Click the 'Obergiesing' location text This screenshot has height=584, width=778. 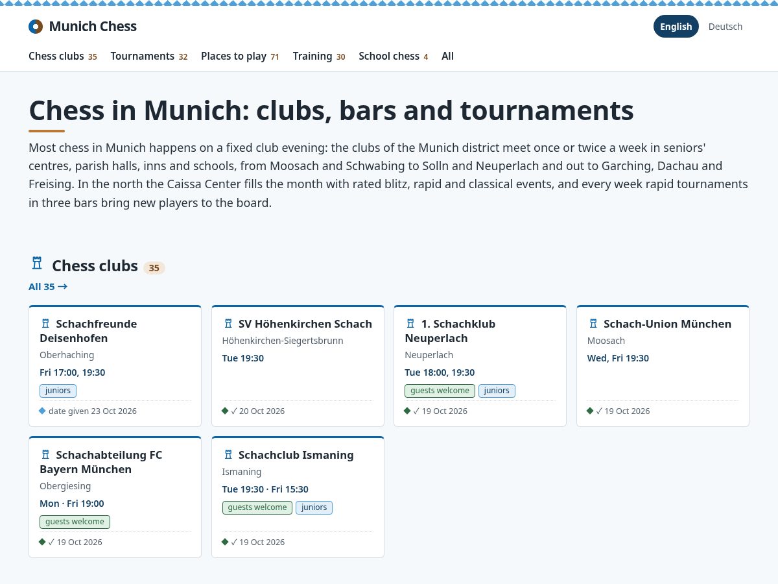(x=65, y=486)
